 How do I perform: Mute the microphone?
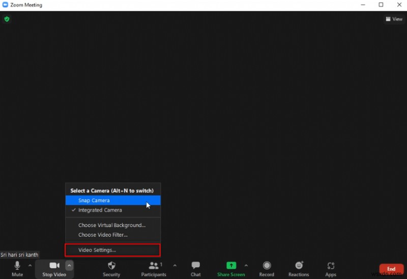17,269
